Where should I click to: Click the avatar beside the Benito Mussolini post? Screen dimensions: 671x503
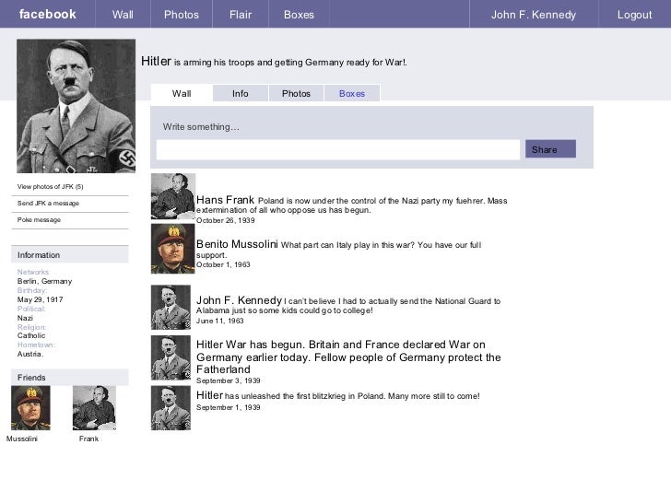[x=173, y=249]
